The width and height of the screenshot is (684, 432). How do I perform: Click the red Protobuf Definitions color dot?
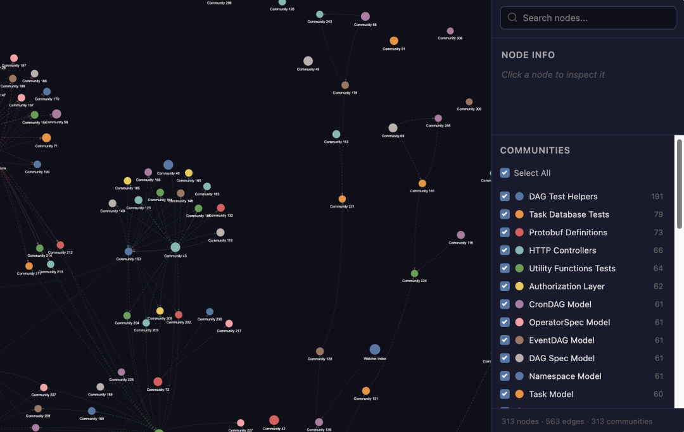[x=519, y=232]
